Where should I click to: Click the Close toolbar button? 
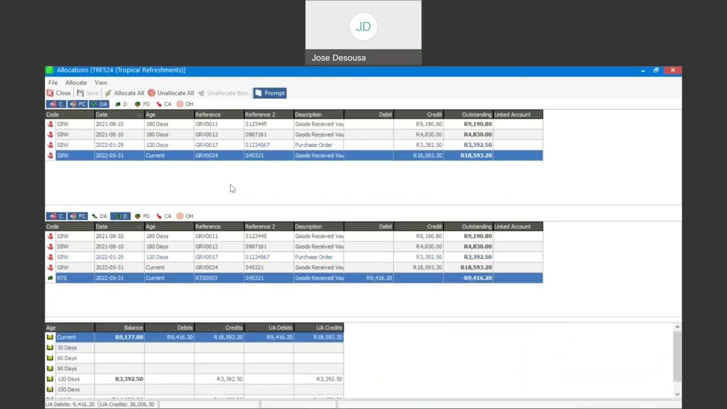59,93
